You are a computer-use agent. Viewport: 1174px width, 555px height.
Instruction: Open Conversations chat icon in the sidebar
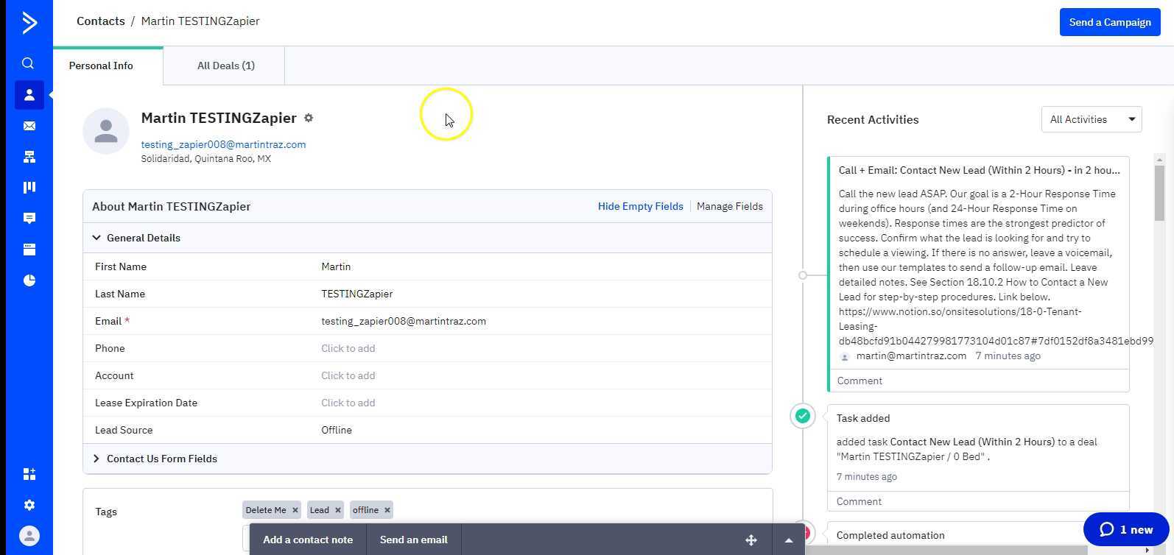coord(29,218)
